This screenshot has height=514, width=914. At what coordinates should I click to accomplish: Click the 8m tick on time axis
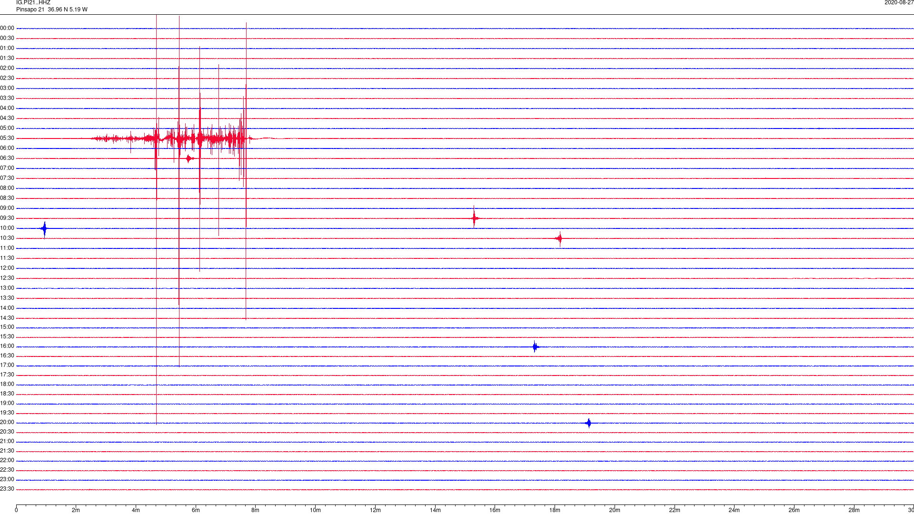pyautogui.click(x=256, y=510)
